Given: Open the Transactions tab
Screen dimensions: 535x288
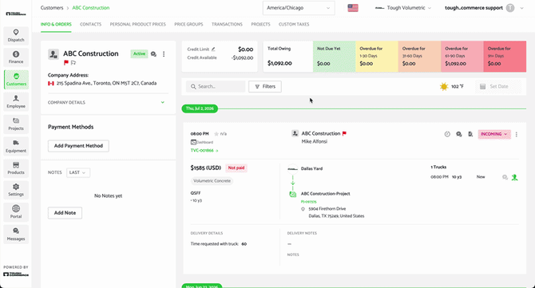Looking at the screenshot, I should (x=227, y=24).
